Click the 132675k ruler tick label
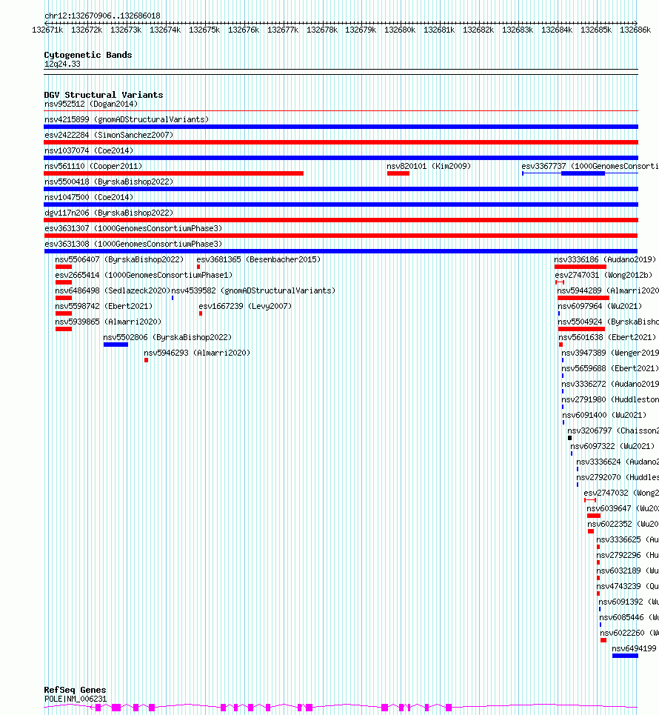 pos(204,30)
